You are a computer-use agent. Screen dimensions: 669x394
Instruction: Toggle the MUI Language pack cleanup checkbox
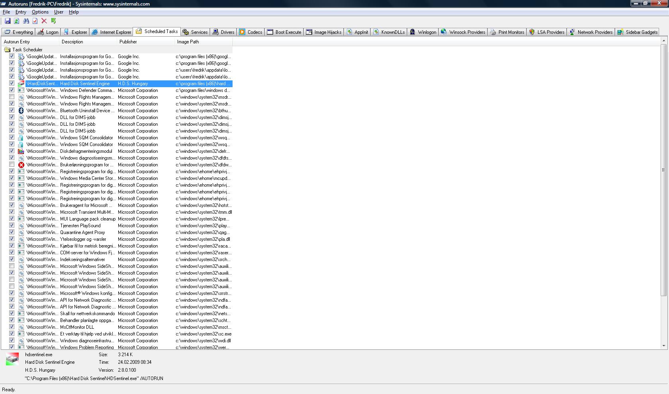coord(12,219)
